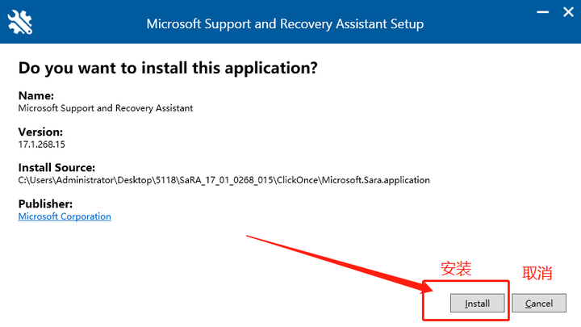
Task: Select the "Version:" field label
Action: (x=40, y=132)
